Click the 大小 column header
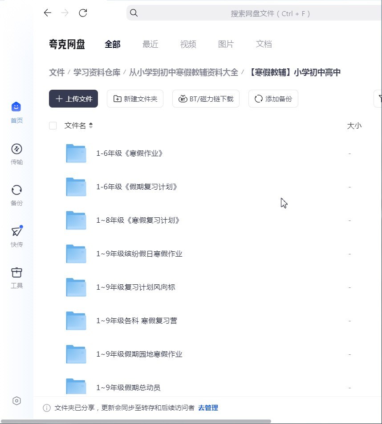The image size is (382, 424). 354,126
